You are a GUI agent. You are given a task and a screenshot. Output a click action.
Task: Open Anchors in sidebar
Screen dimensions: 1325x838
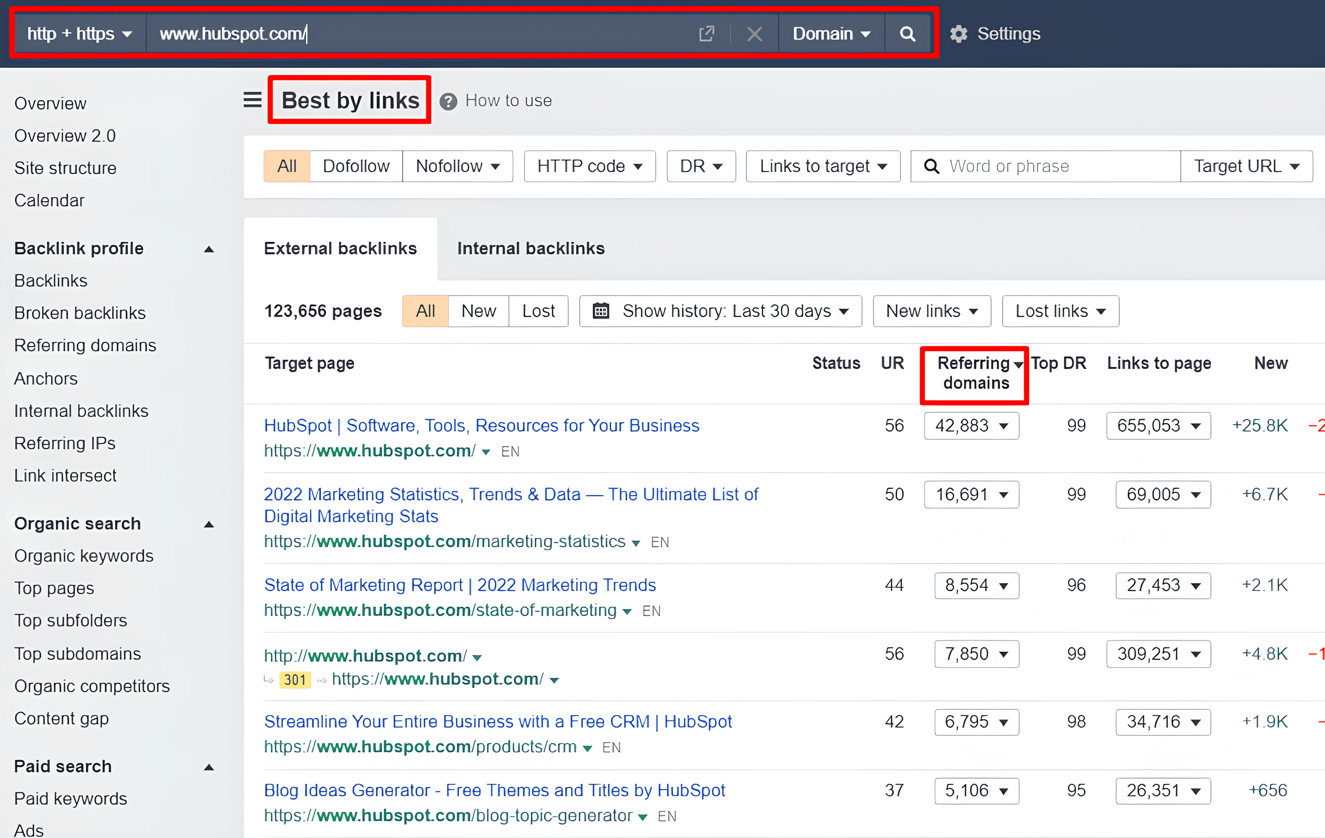tap(46, 379)
